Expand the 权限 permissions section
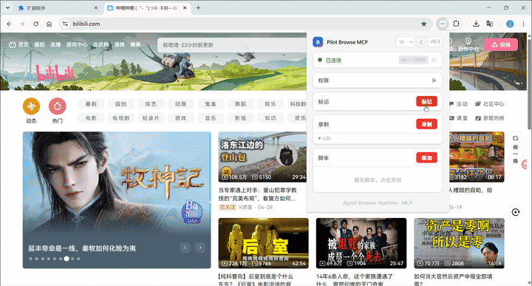532x286 pixels. pyautogui.click(x=378, y=81)
